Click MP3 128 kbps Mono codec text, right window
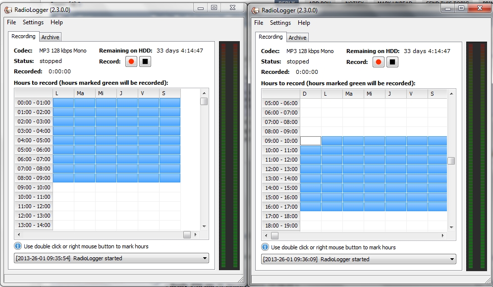The image size is (493, 287). (x=310, y=51)
